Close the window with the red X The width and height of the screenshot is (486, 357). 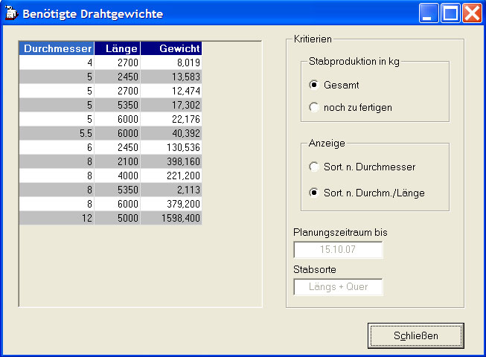[x=472, y=13]
